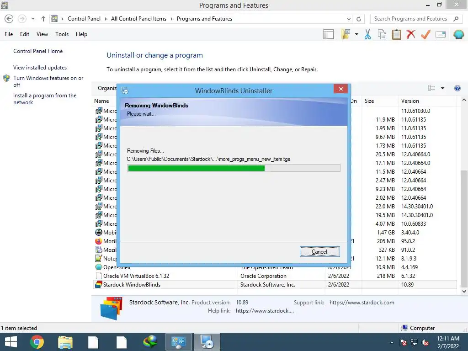Click the uninstall progress bar
This screenshot has height=351, width=468.
click(234, 168)
